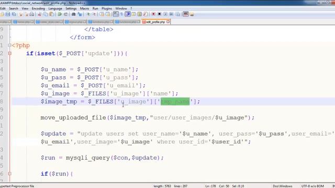Image resolution: width=335 pixels, height=188 pixels.
Task: Open the ? help menu
Action: coord(131,8)
